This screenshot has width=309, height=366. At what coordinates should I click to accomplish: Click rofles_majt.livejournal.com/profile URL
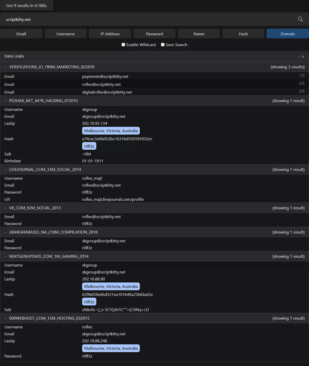[113, 199]
